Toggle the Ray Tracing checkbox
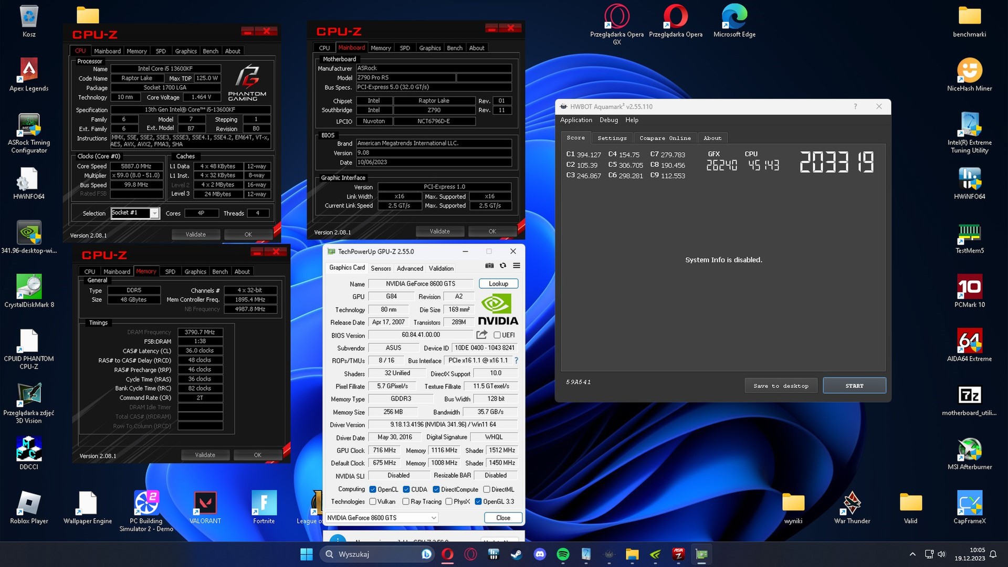Screen dimensions: 1008x567 pyautogui.click(x=406, y=501)
